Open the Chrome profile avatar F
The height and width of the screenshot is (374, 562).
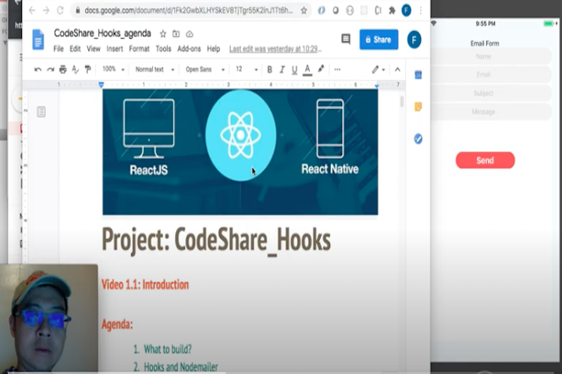[x=406, y=10]
